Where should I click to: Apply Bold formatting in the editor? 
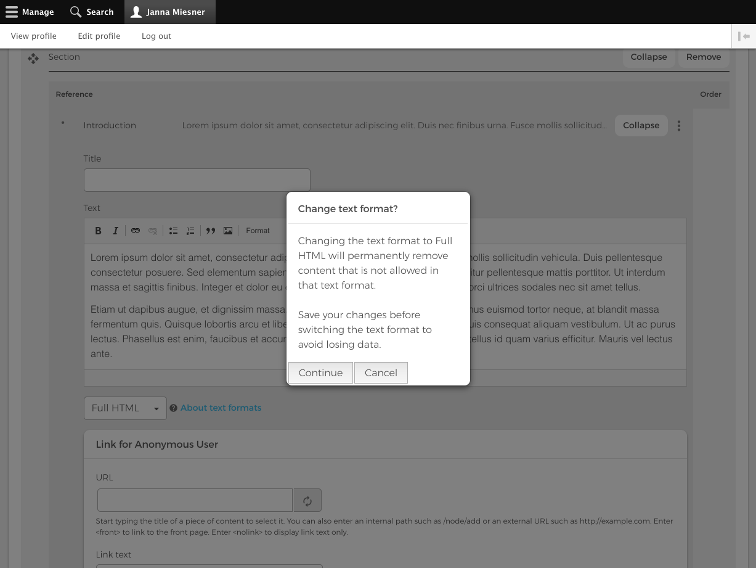(98, 231)
